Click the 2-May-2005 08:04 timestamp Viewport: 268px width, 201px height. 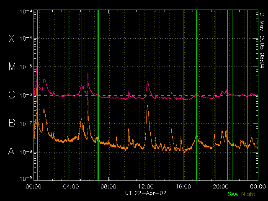[x=262, y=40]
